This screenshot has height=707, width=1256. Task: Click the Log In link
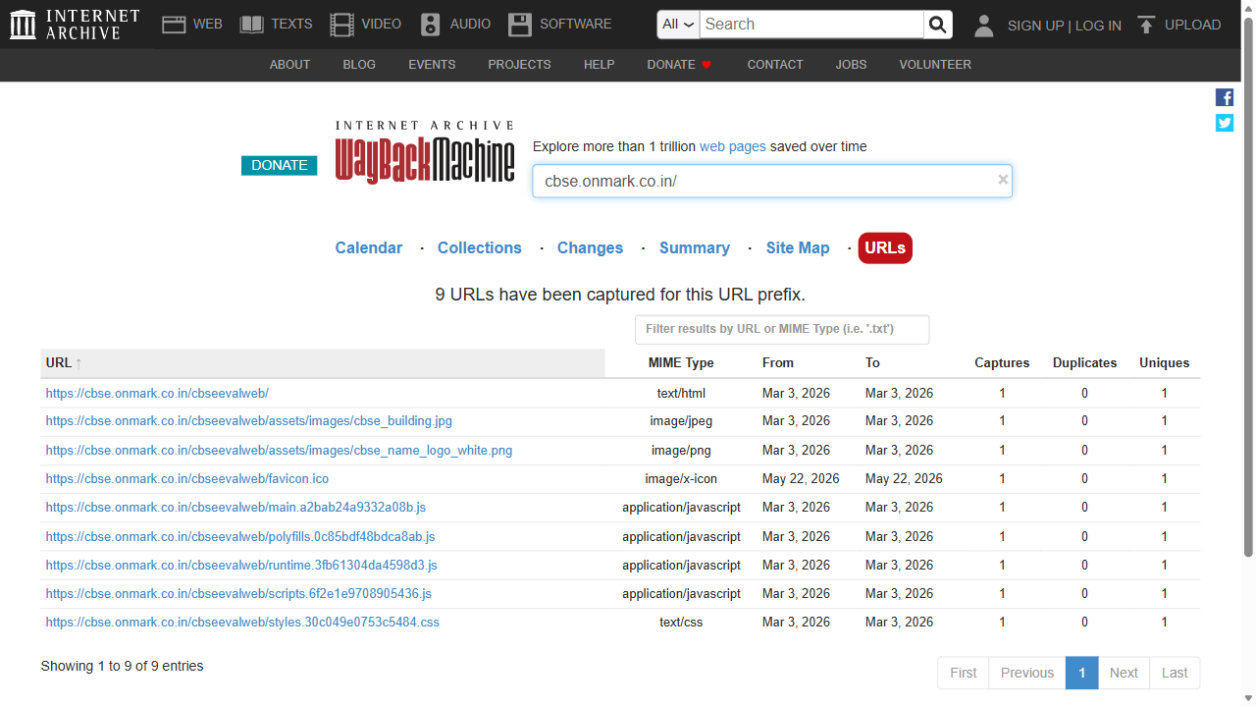[1098, 26]
